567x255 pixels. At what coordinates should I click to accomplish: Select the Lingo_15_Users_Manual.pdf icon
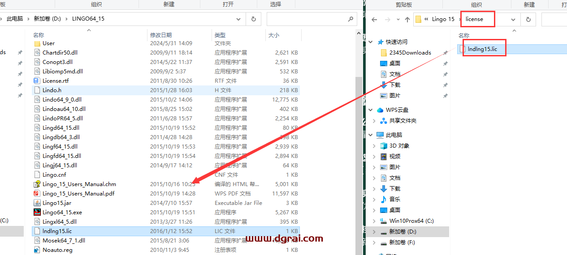click(x=37, y=193)
